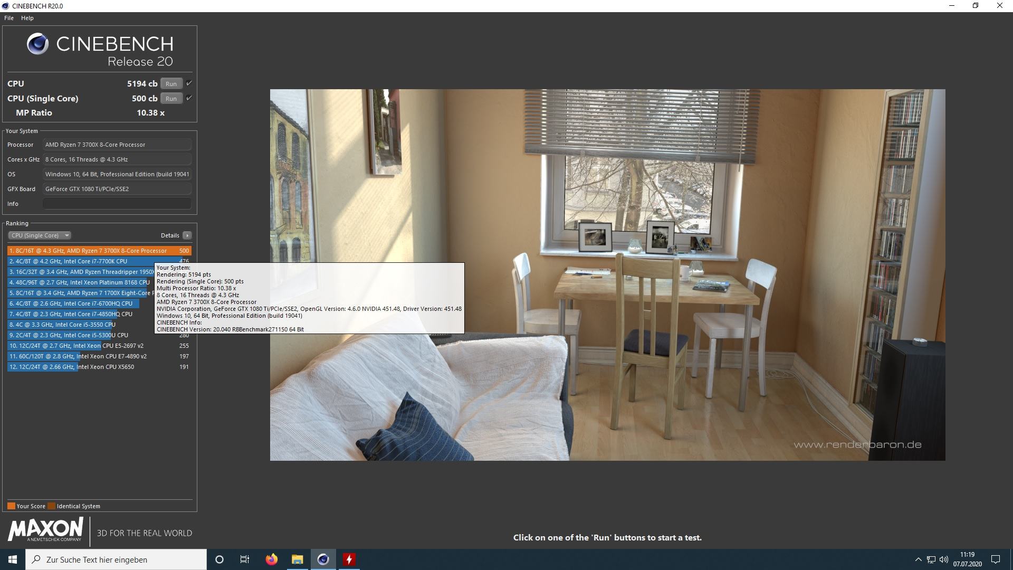The image size is (1013, 570).
Task: Open the notification center icon
Action: pos(996,559)
